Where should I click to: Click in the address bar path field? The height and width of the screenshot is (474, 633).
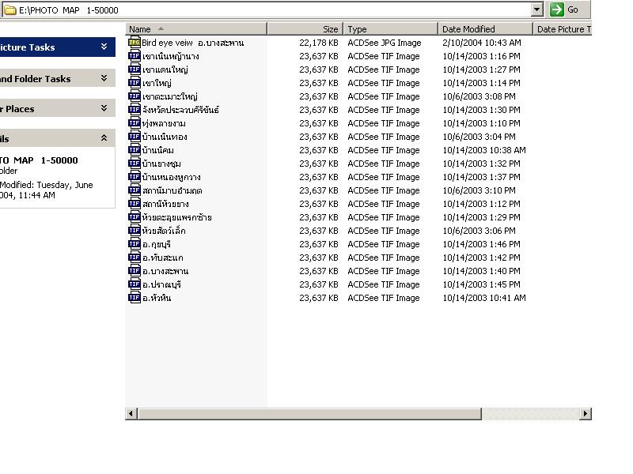(269, 10)
